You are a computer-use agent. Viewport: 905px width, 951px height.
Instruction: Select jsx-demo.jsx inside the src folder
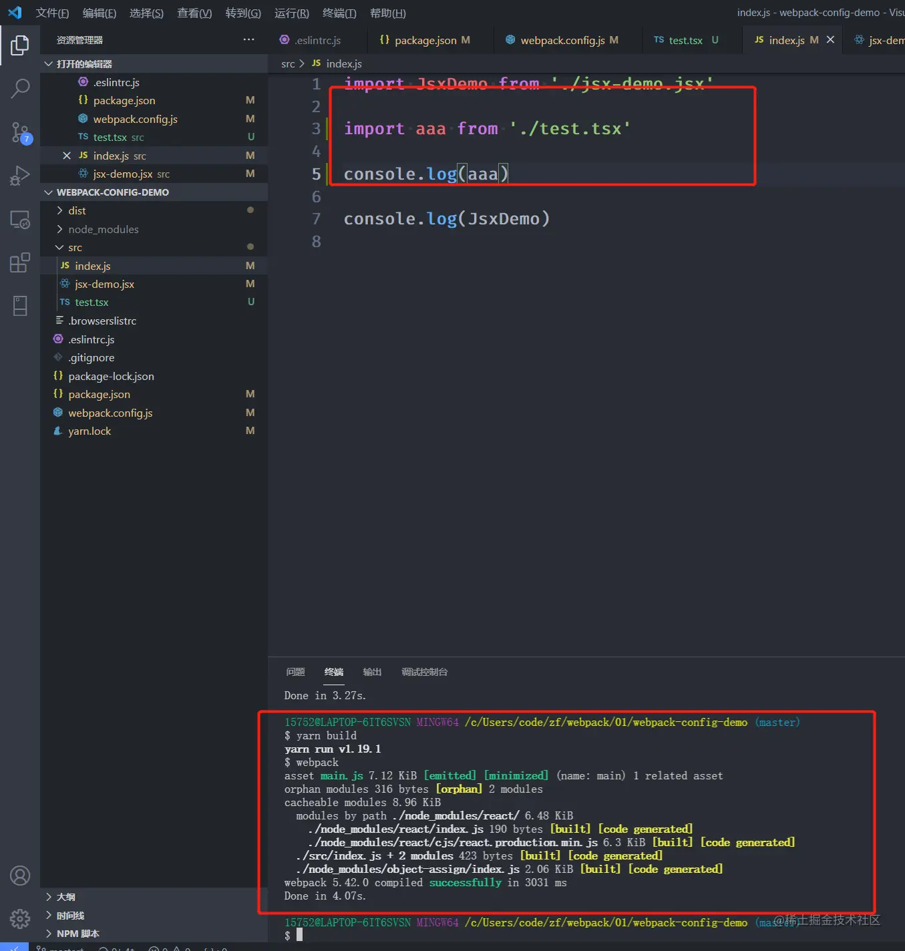click(154, 284)
